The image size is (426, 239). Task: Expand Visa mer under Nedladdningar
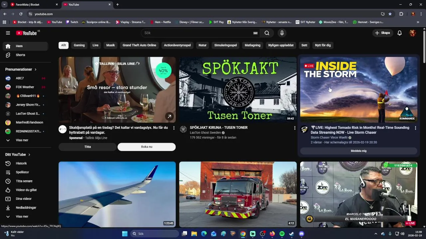(25, 216)
